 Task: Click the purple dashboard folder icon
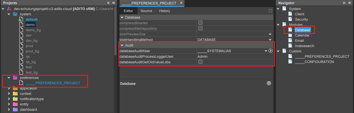(15, 110)
